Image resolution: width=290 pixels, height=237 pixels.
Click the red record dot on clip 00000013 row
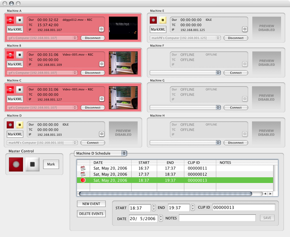(83, 180)
